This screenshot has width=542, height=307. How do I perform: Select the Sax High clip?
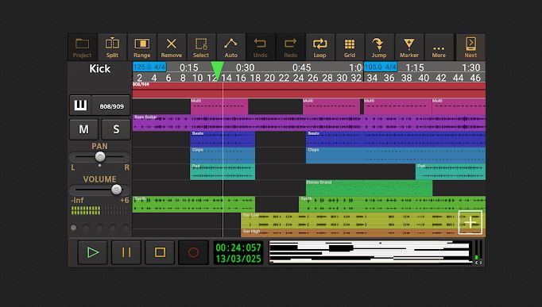[x=363, y=233]
